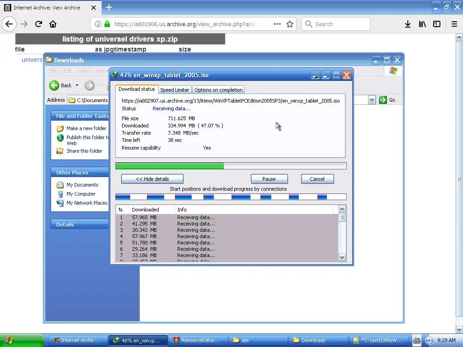Open Edit menu in Downloads window

click(x=67, y=71)
